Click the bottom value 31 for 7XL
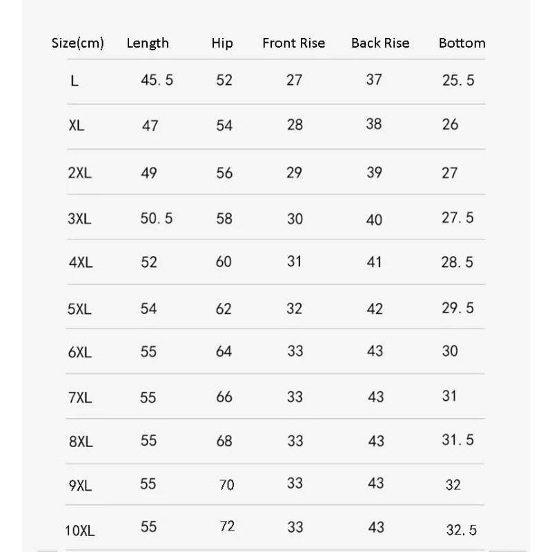This screenshot has width=552, height=552. 450,396
